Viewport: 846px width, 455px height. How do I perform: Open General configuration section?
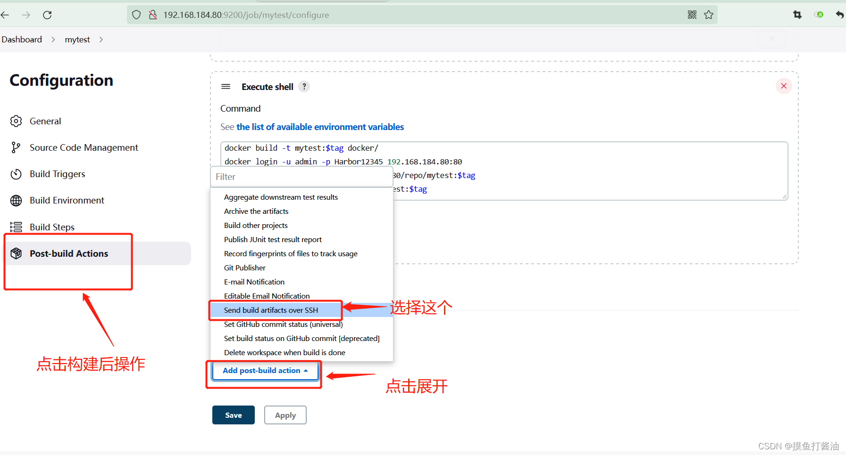pos(45,121)
